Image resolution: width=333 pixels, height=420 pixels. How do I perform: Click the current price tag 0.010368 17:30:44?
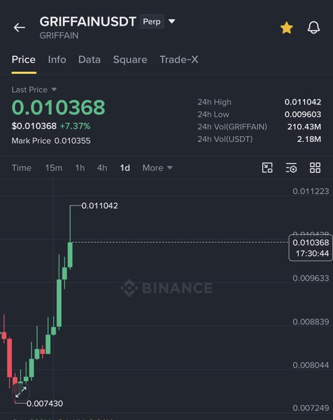(311, 248)
